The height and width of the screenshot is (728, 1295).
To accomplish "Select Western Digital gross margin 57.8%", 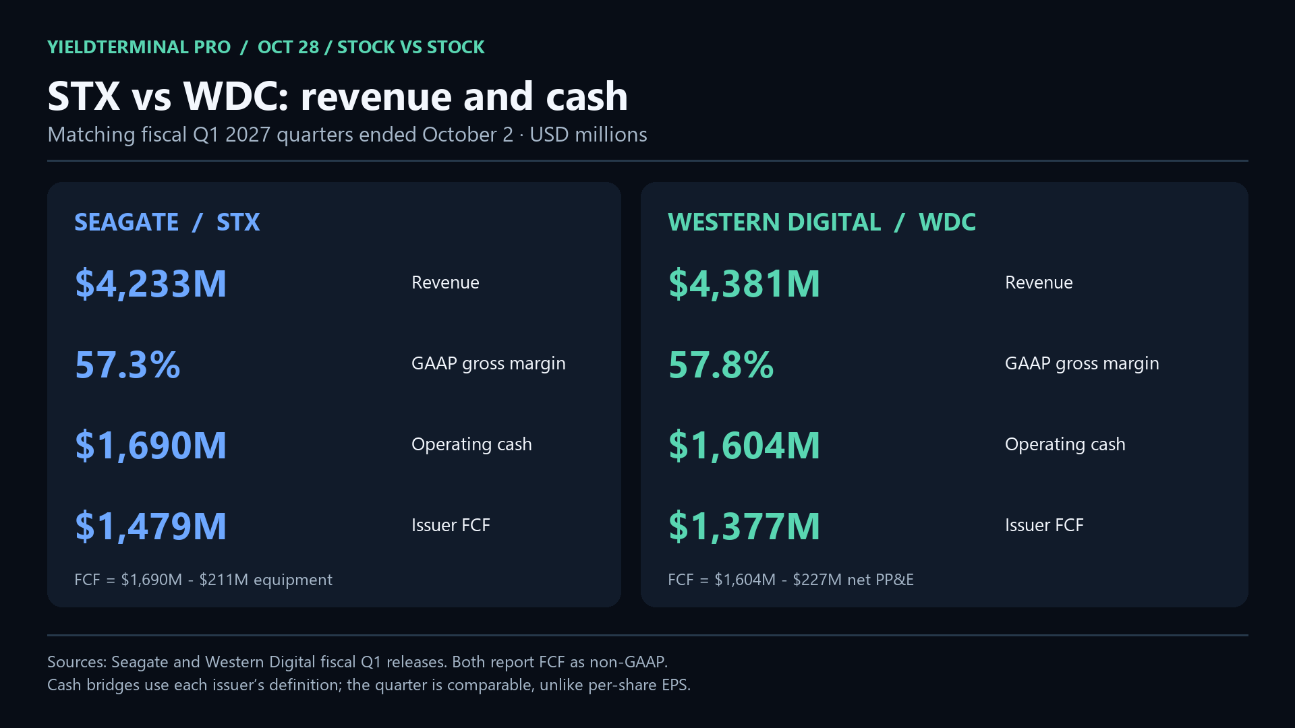I will 721,365.
